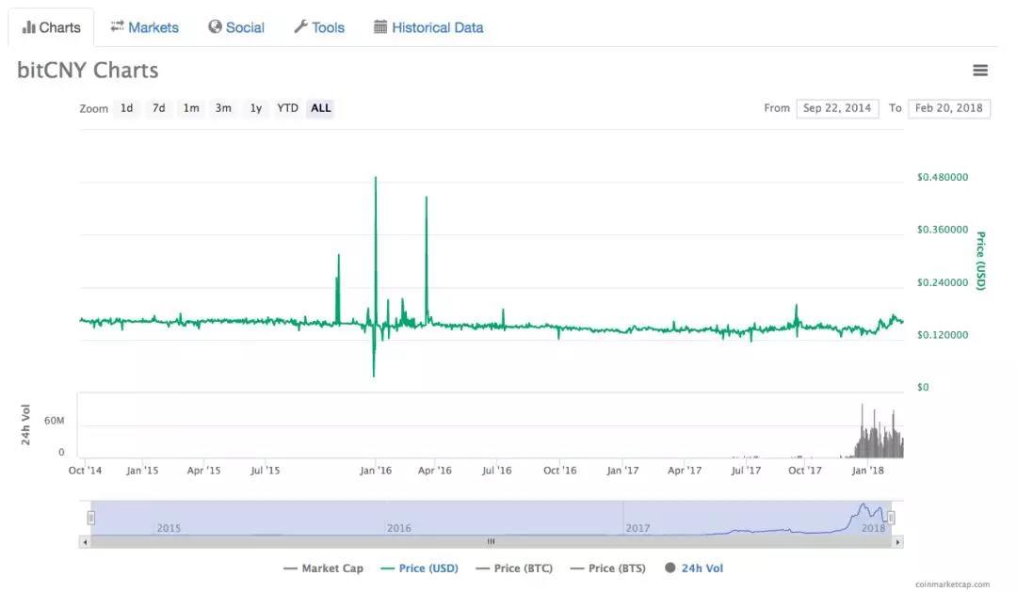The image size is (1017, 592).
Task: Set zoom range to YTD
Action: [x=287, y=108]
